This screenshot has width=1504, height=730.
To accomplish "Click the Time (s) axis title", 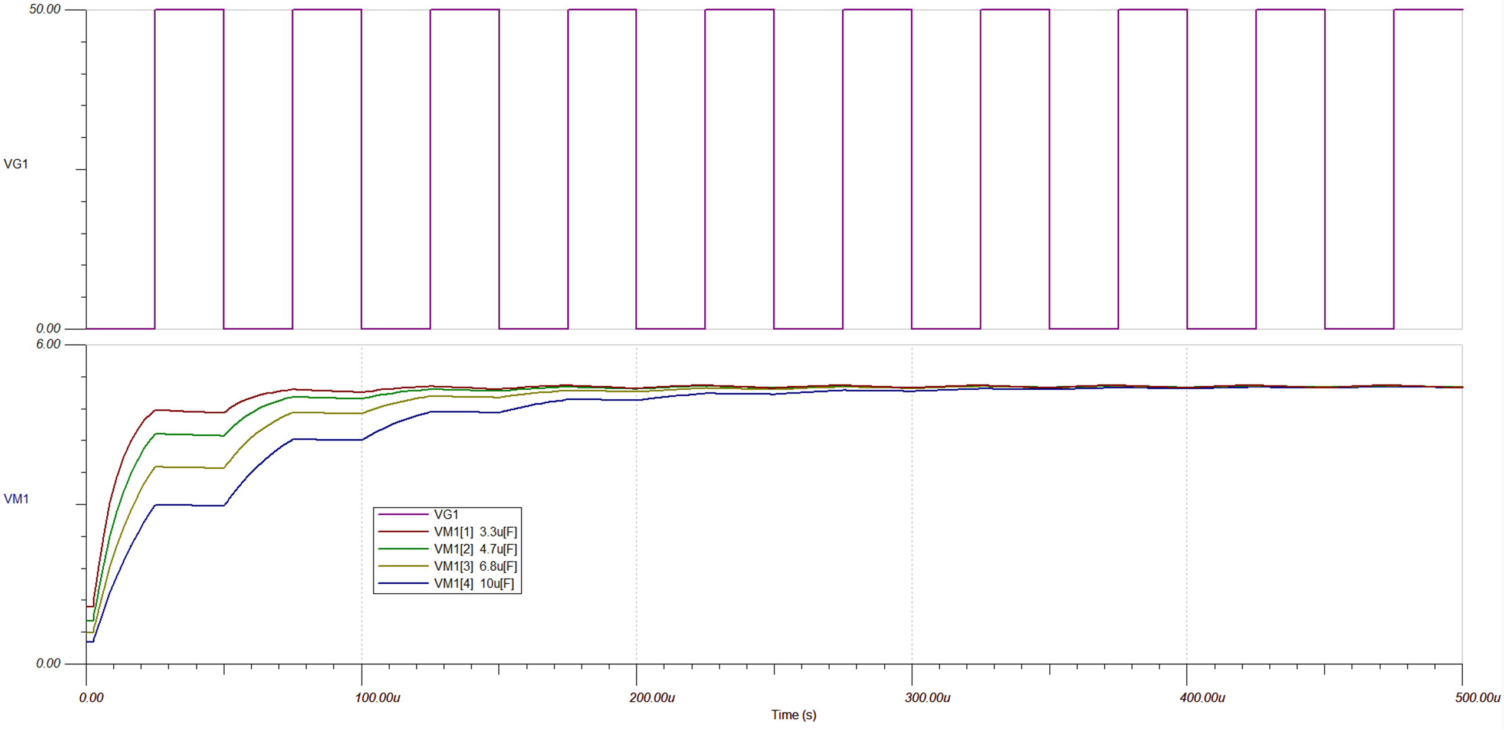I will [793, 716].
